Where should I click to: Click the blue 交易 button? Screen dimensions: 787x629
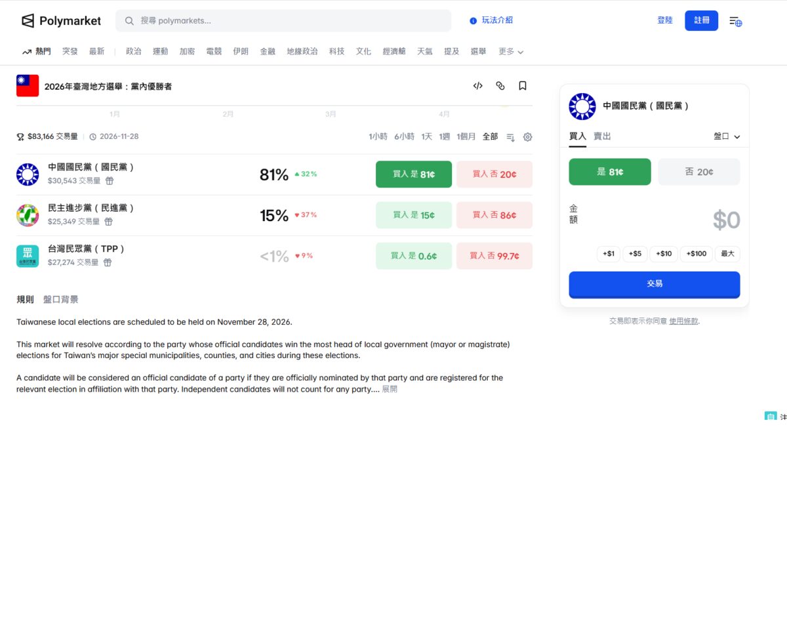point(655,284)
